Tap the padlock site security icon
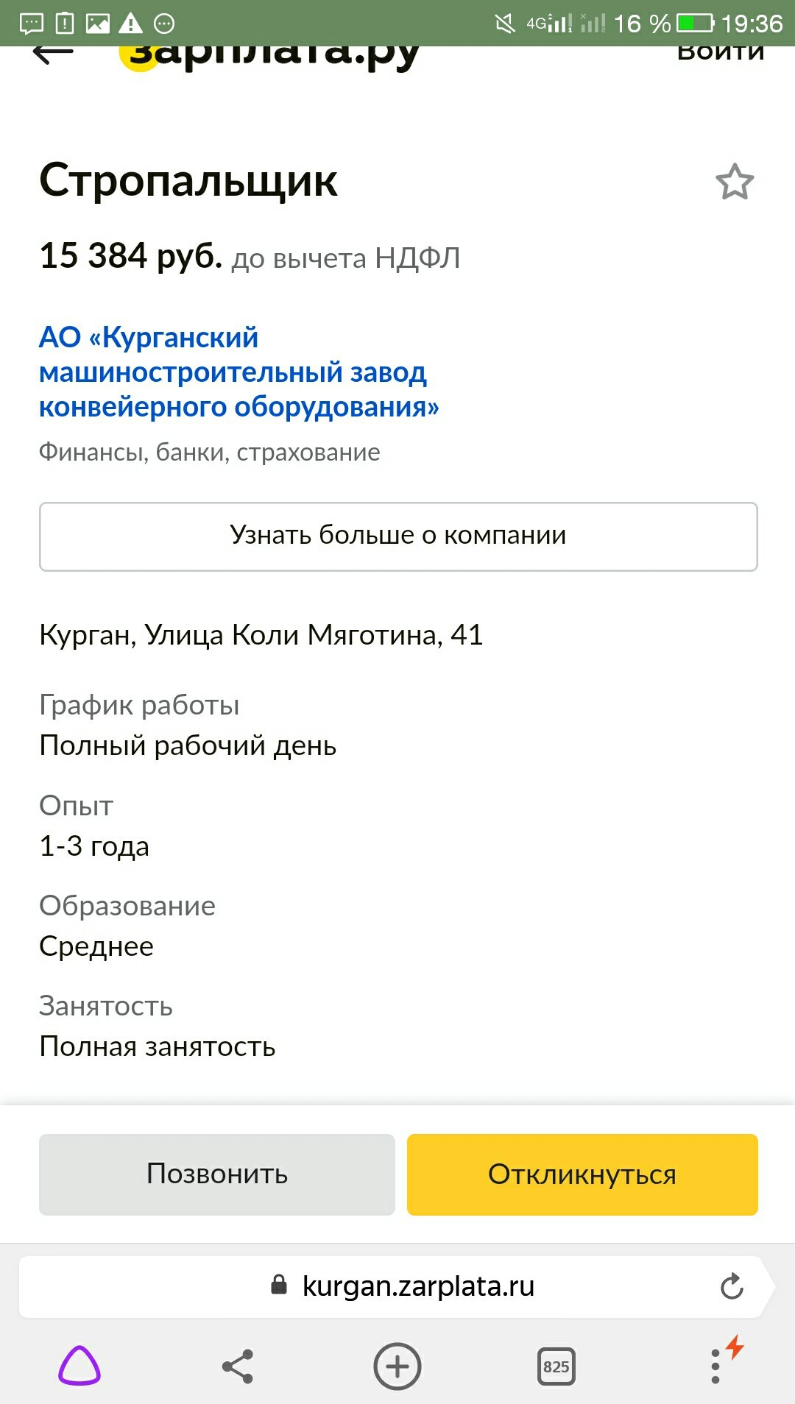Screen dimensions: 795x1404 [279, 1285]
